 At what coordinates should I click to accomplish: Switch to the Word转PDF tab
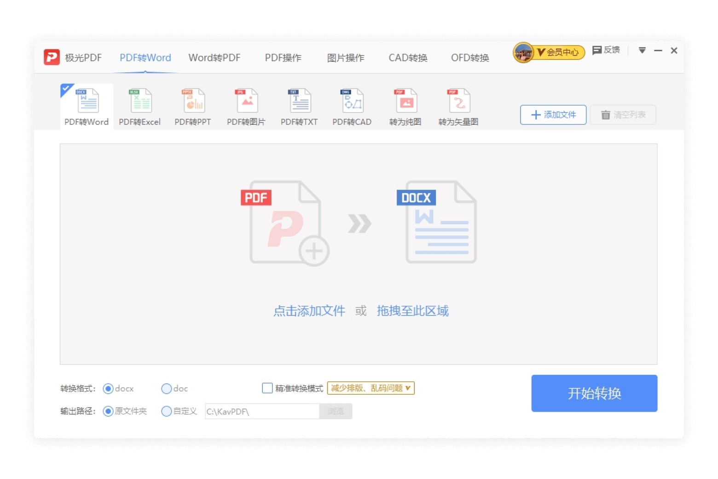pos(214,58)
